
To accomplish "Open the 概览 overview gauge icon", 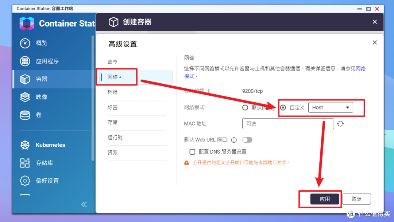I will tap(25, 43).
